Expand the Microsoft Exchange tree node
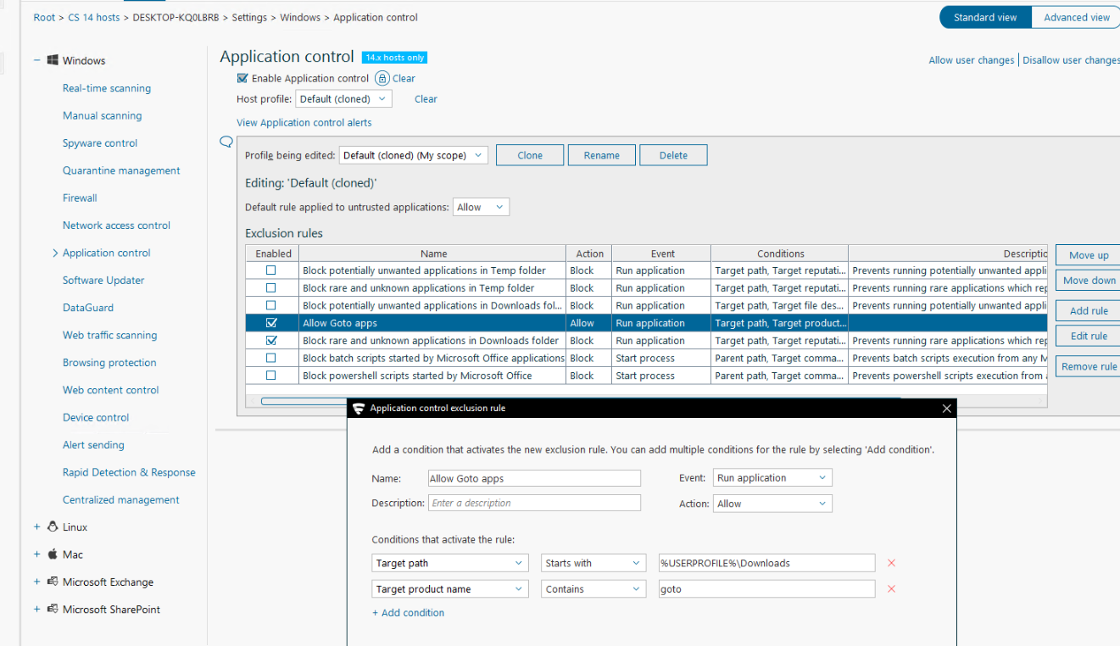 pyautogui.click(x=36, y=582)
